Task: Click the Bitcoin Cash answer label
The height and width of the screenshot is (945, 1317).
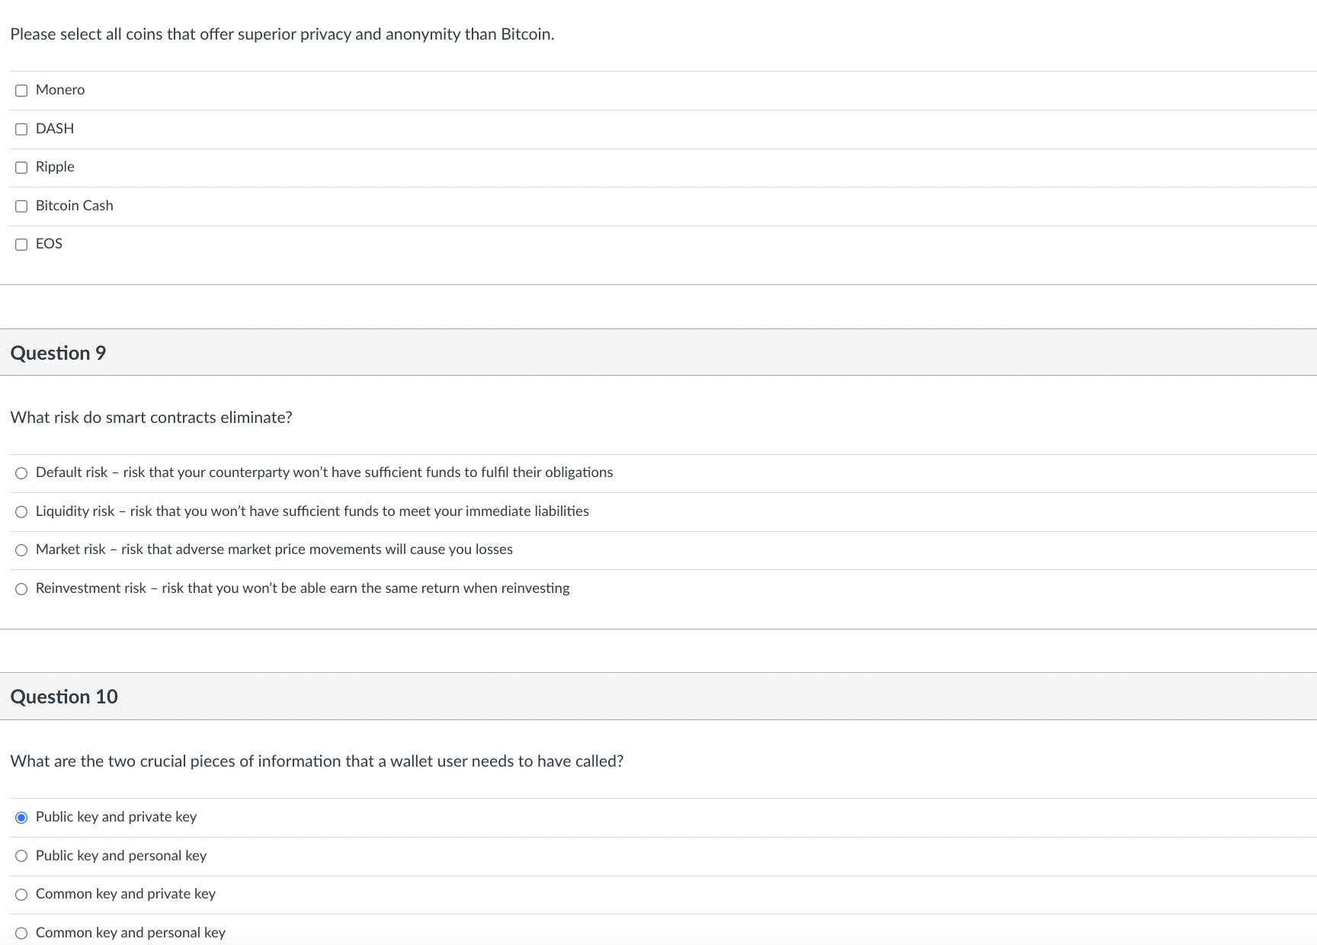Action: 74,206
